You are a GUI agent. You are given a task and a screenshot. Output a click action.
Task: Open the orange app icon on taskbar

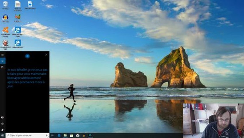[84, 136]
